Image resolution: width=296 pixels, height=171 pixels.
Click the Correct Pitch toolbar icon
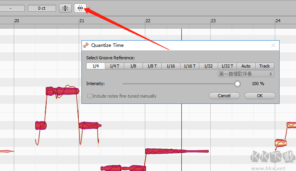65,8
